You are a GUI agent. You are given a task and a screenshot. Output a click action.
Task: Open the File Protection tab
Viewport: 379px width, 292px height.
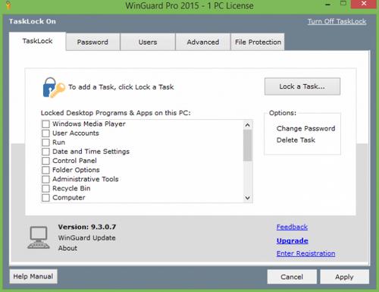[258, 42]
